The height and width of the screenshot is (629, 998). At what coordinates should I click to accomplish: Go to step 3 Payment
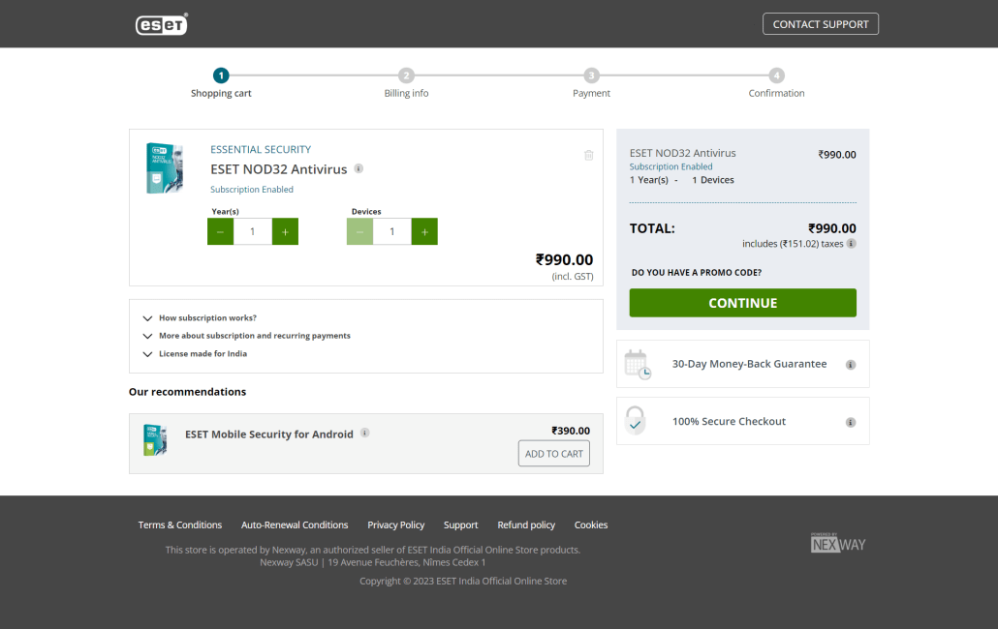(x=591, y=83)
